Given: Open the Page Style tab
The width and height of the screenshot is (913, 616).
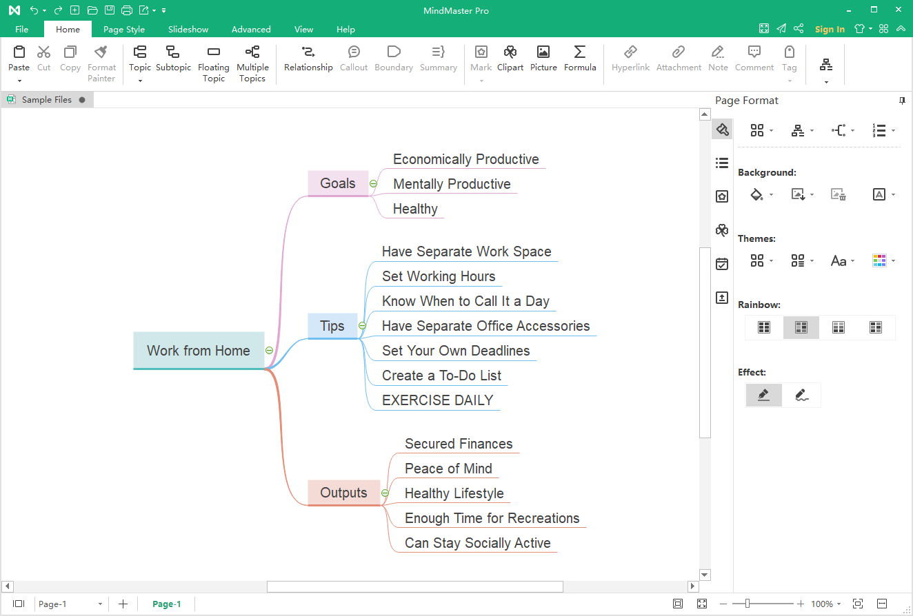Looking at the screenshot, I should pyautogui.click(x=124, y=29).
